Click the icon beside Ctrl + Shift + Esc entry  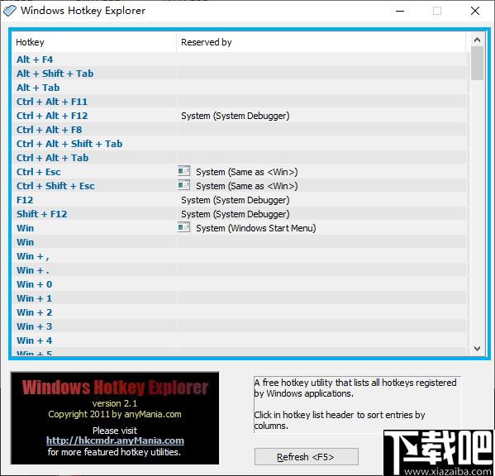click(183, 185)
